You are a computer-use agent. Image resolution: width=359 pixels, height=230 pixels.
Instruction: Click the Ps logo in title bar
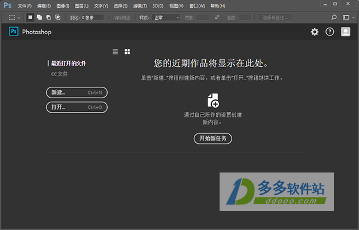coord(8,5)
